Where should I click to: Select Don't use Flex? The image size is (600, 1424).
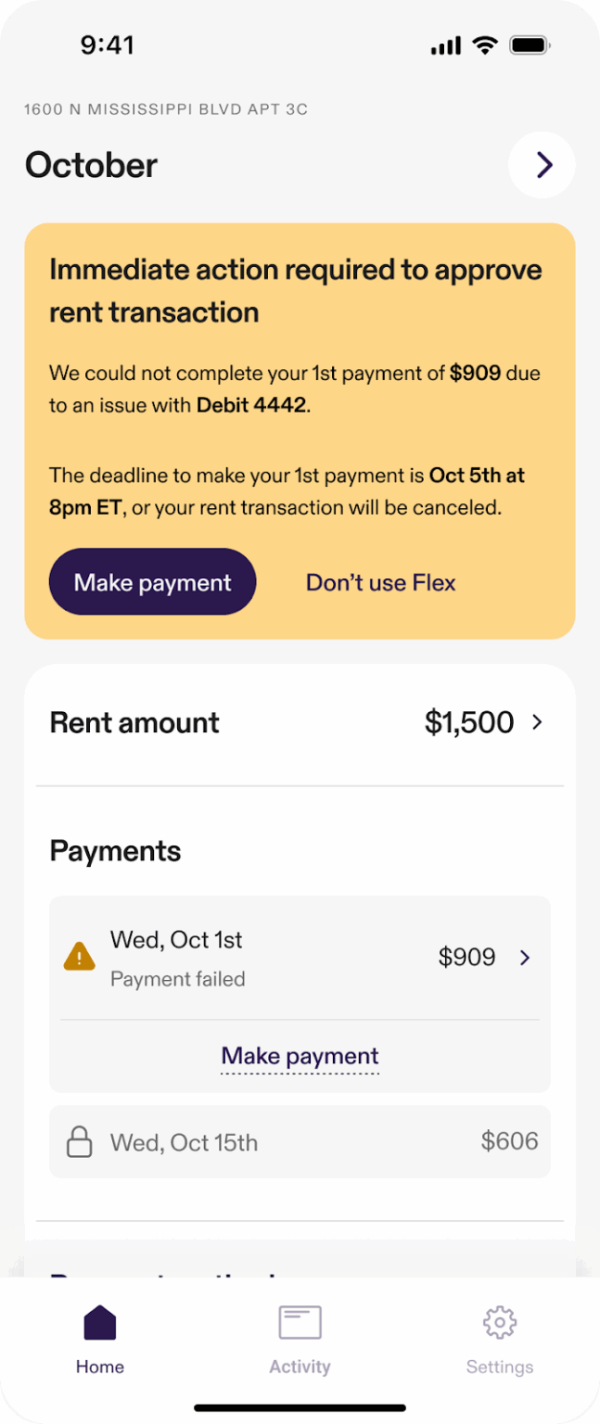click(x=380, y=582)
